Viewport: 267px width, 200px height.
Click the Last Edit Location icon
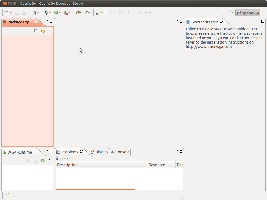pos(130,13)
